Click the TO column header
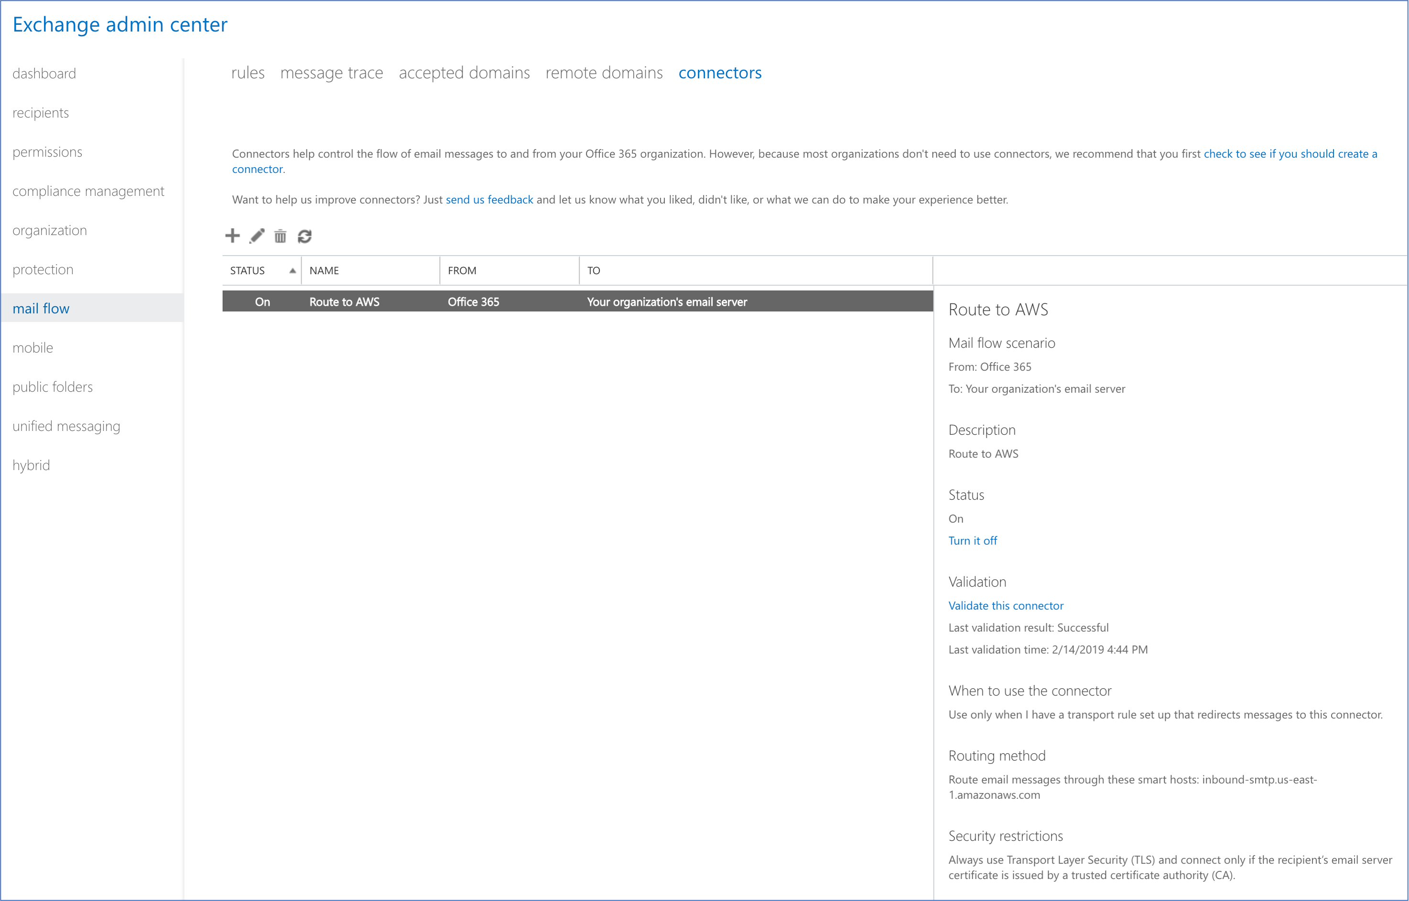 756,270
